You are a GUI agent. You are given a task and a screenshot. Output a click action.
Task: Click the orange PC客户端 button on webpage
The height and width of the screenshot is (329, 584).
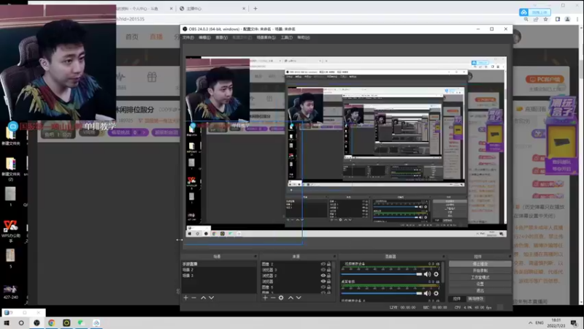[x=545, y=79]
